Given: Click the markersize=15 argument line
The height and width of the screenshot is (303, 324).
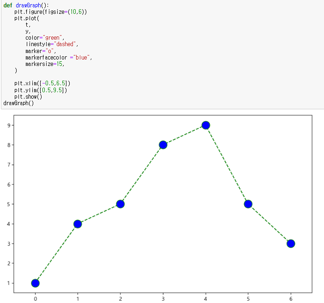Looking at the screenshot, I should click(45, 64).
